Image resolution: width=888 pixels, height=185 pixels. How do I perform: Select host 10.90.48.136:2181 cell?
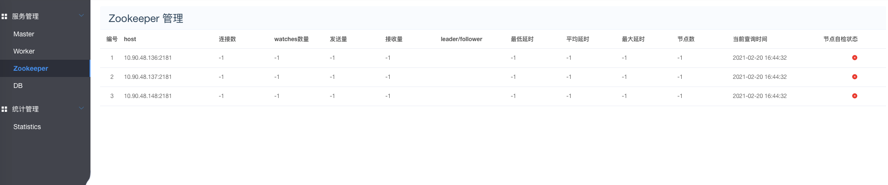(x=148, y=58)
